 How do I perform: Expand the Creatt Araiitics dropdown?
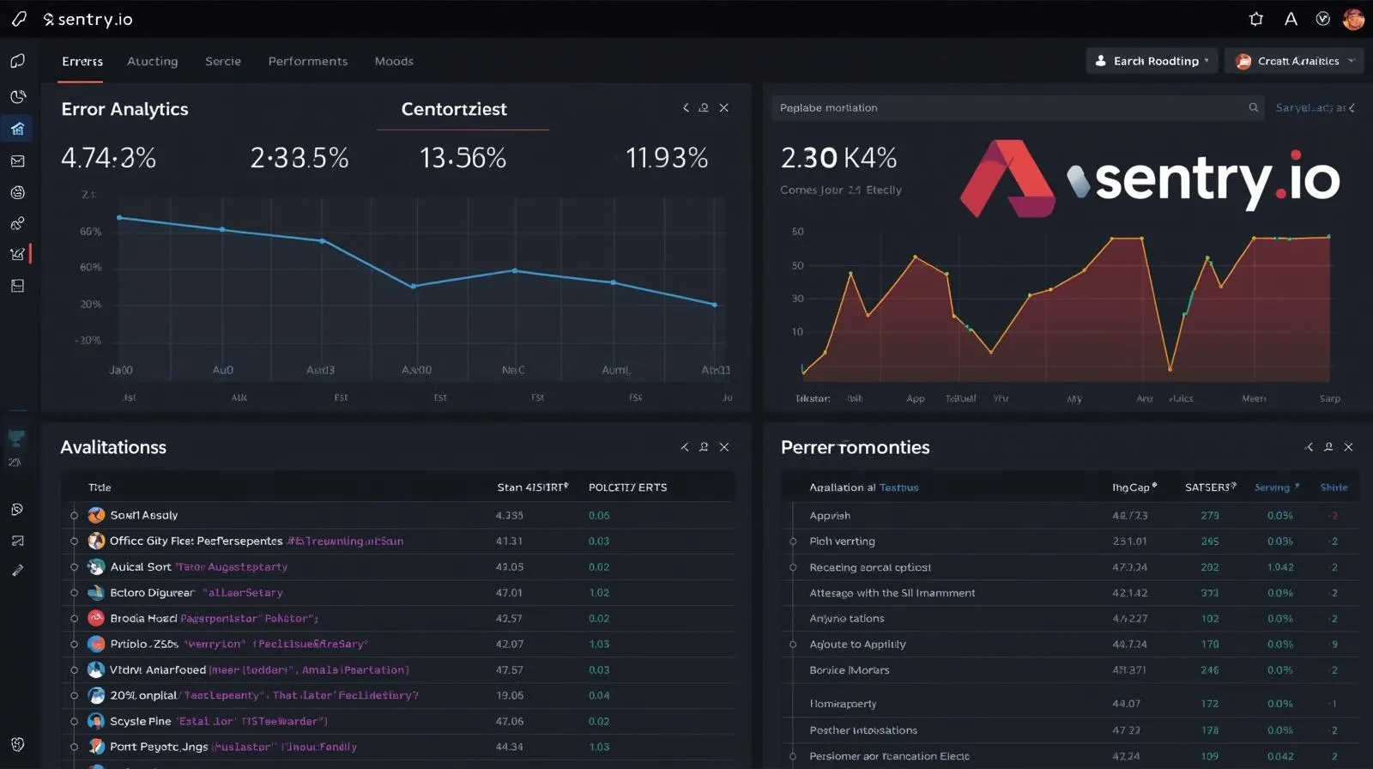pos(1294,61)
